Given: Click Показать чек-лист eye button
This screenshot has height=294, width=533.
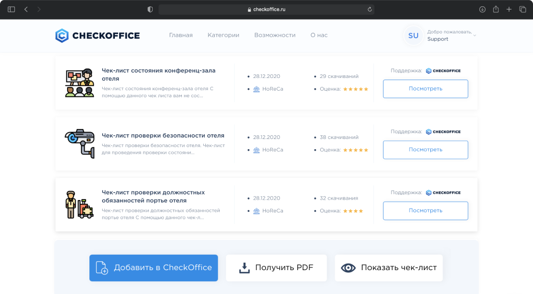Looking at the screenshot, I should (388, 267).
